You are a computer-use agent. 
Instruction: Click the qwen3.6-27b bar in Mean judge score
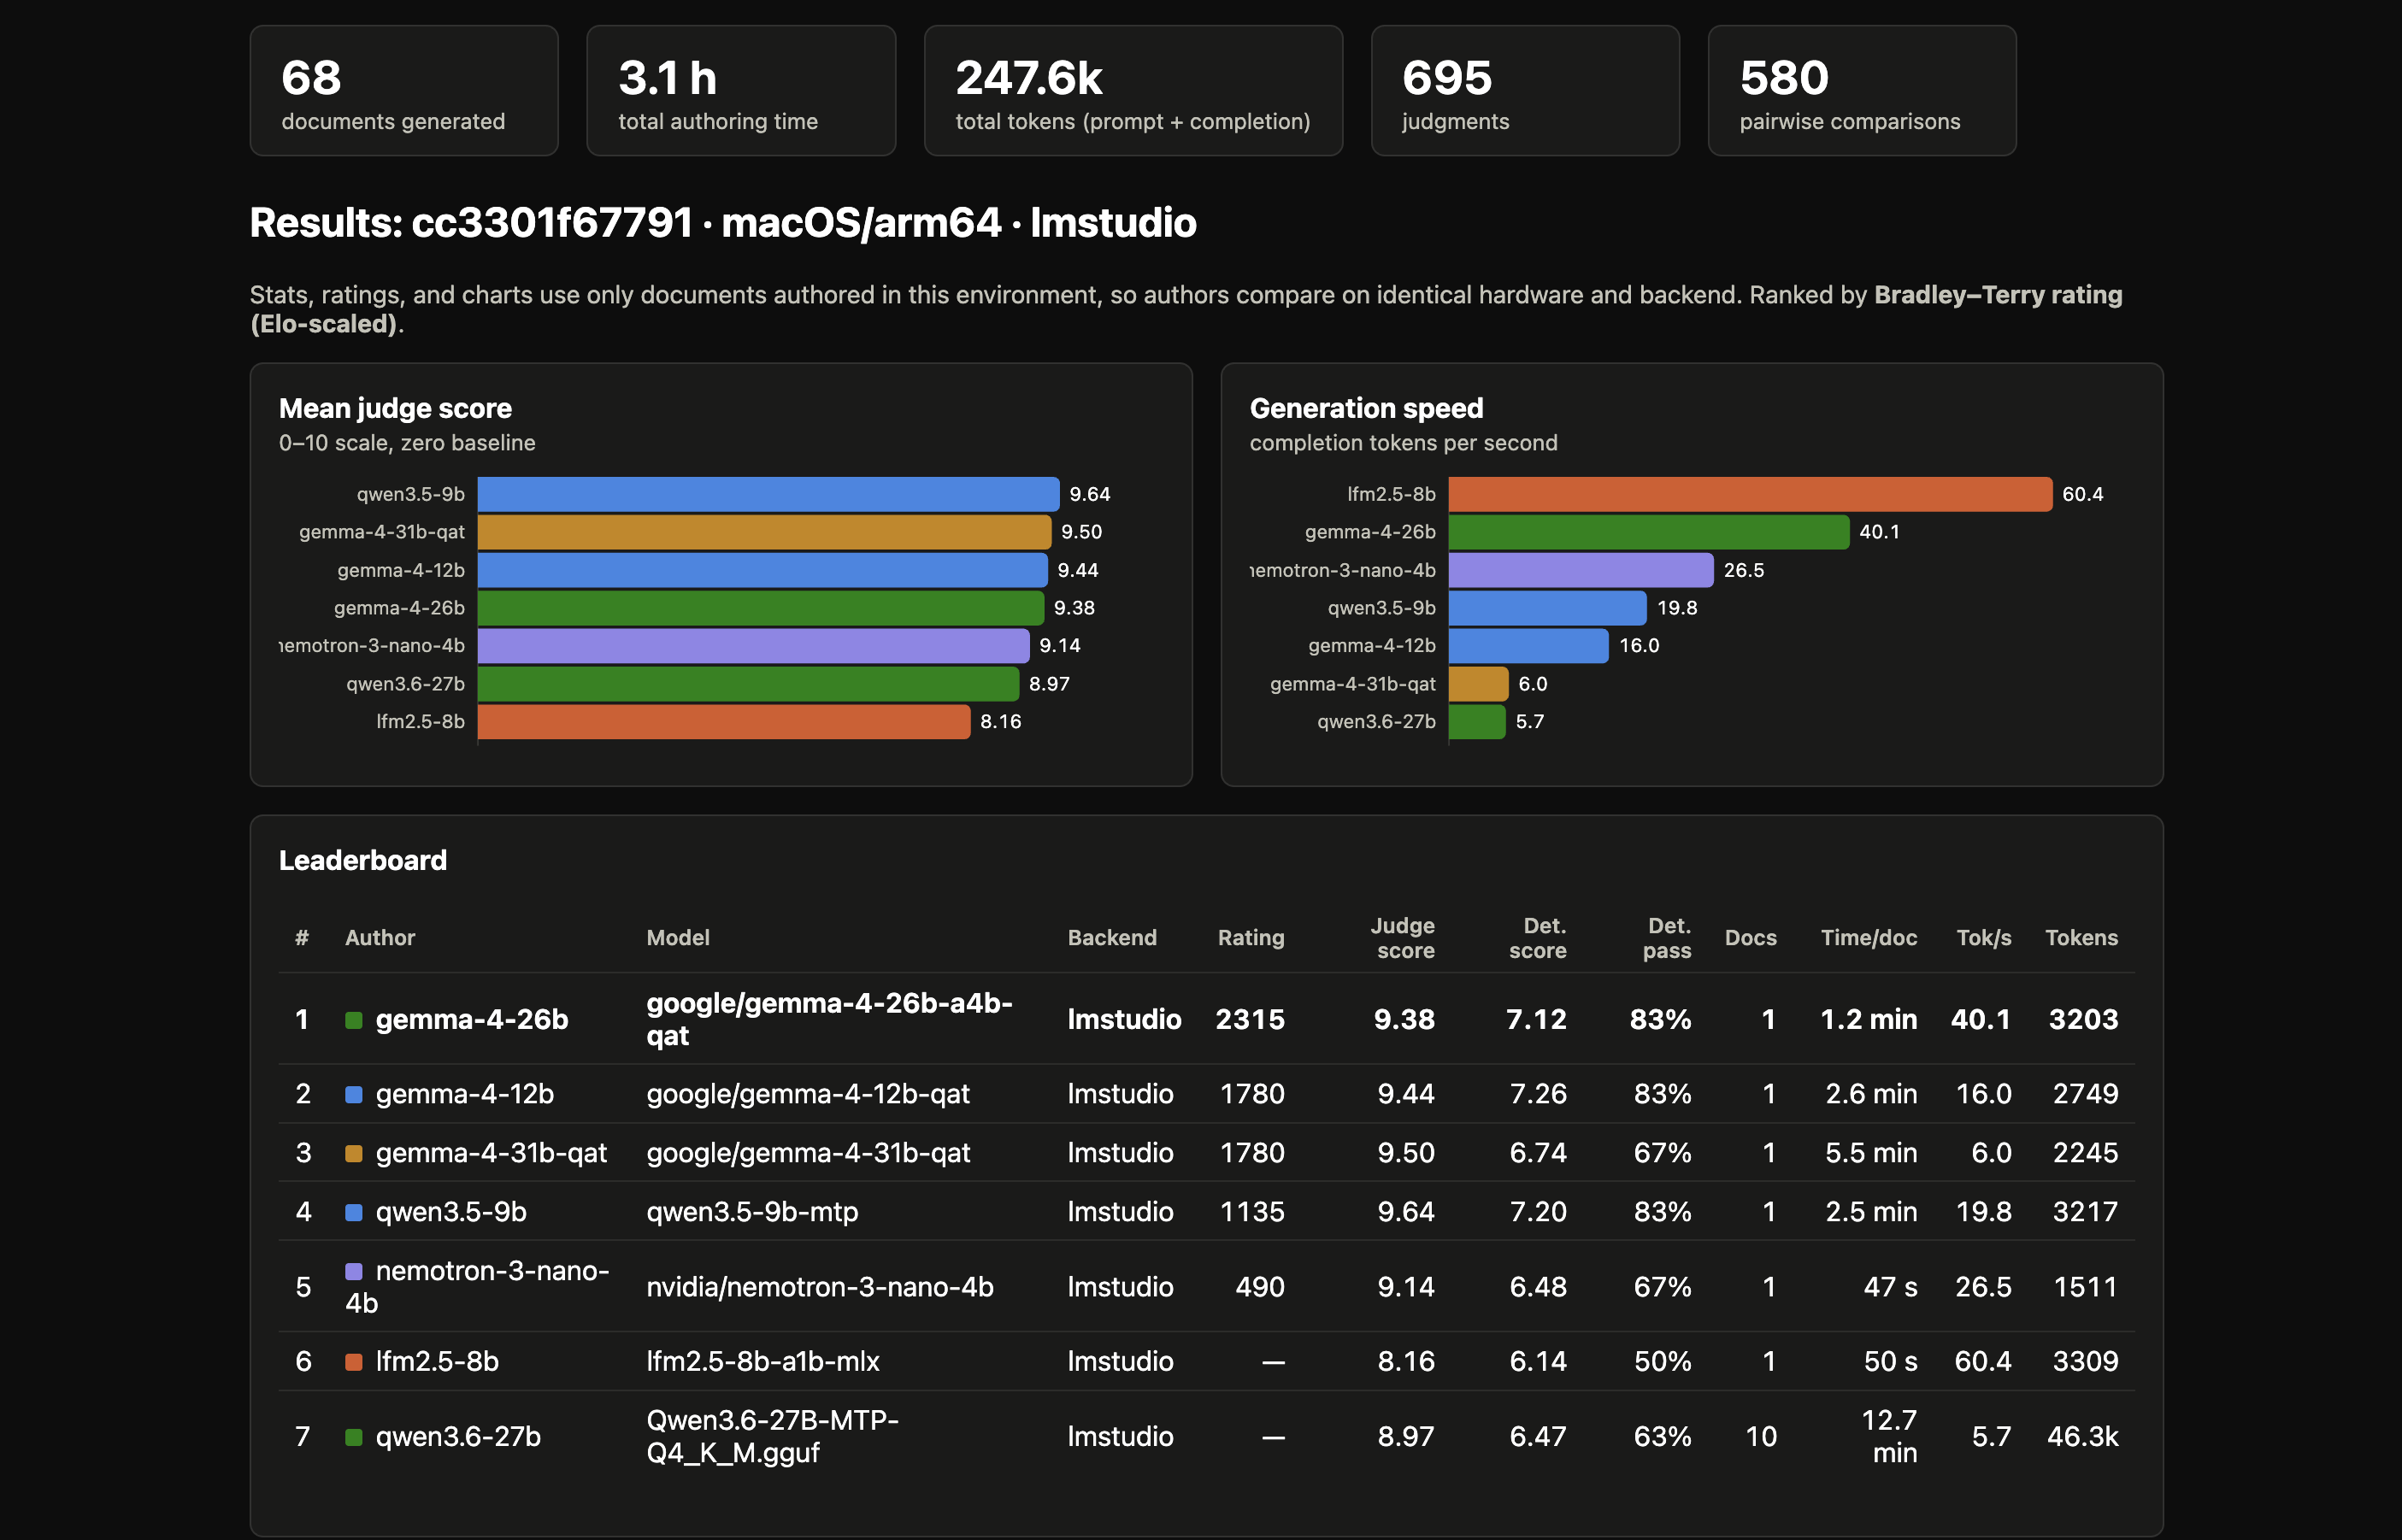click(748, 684)
